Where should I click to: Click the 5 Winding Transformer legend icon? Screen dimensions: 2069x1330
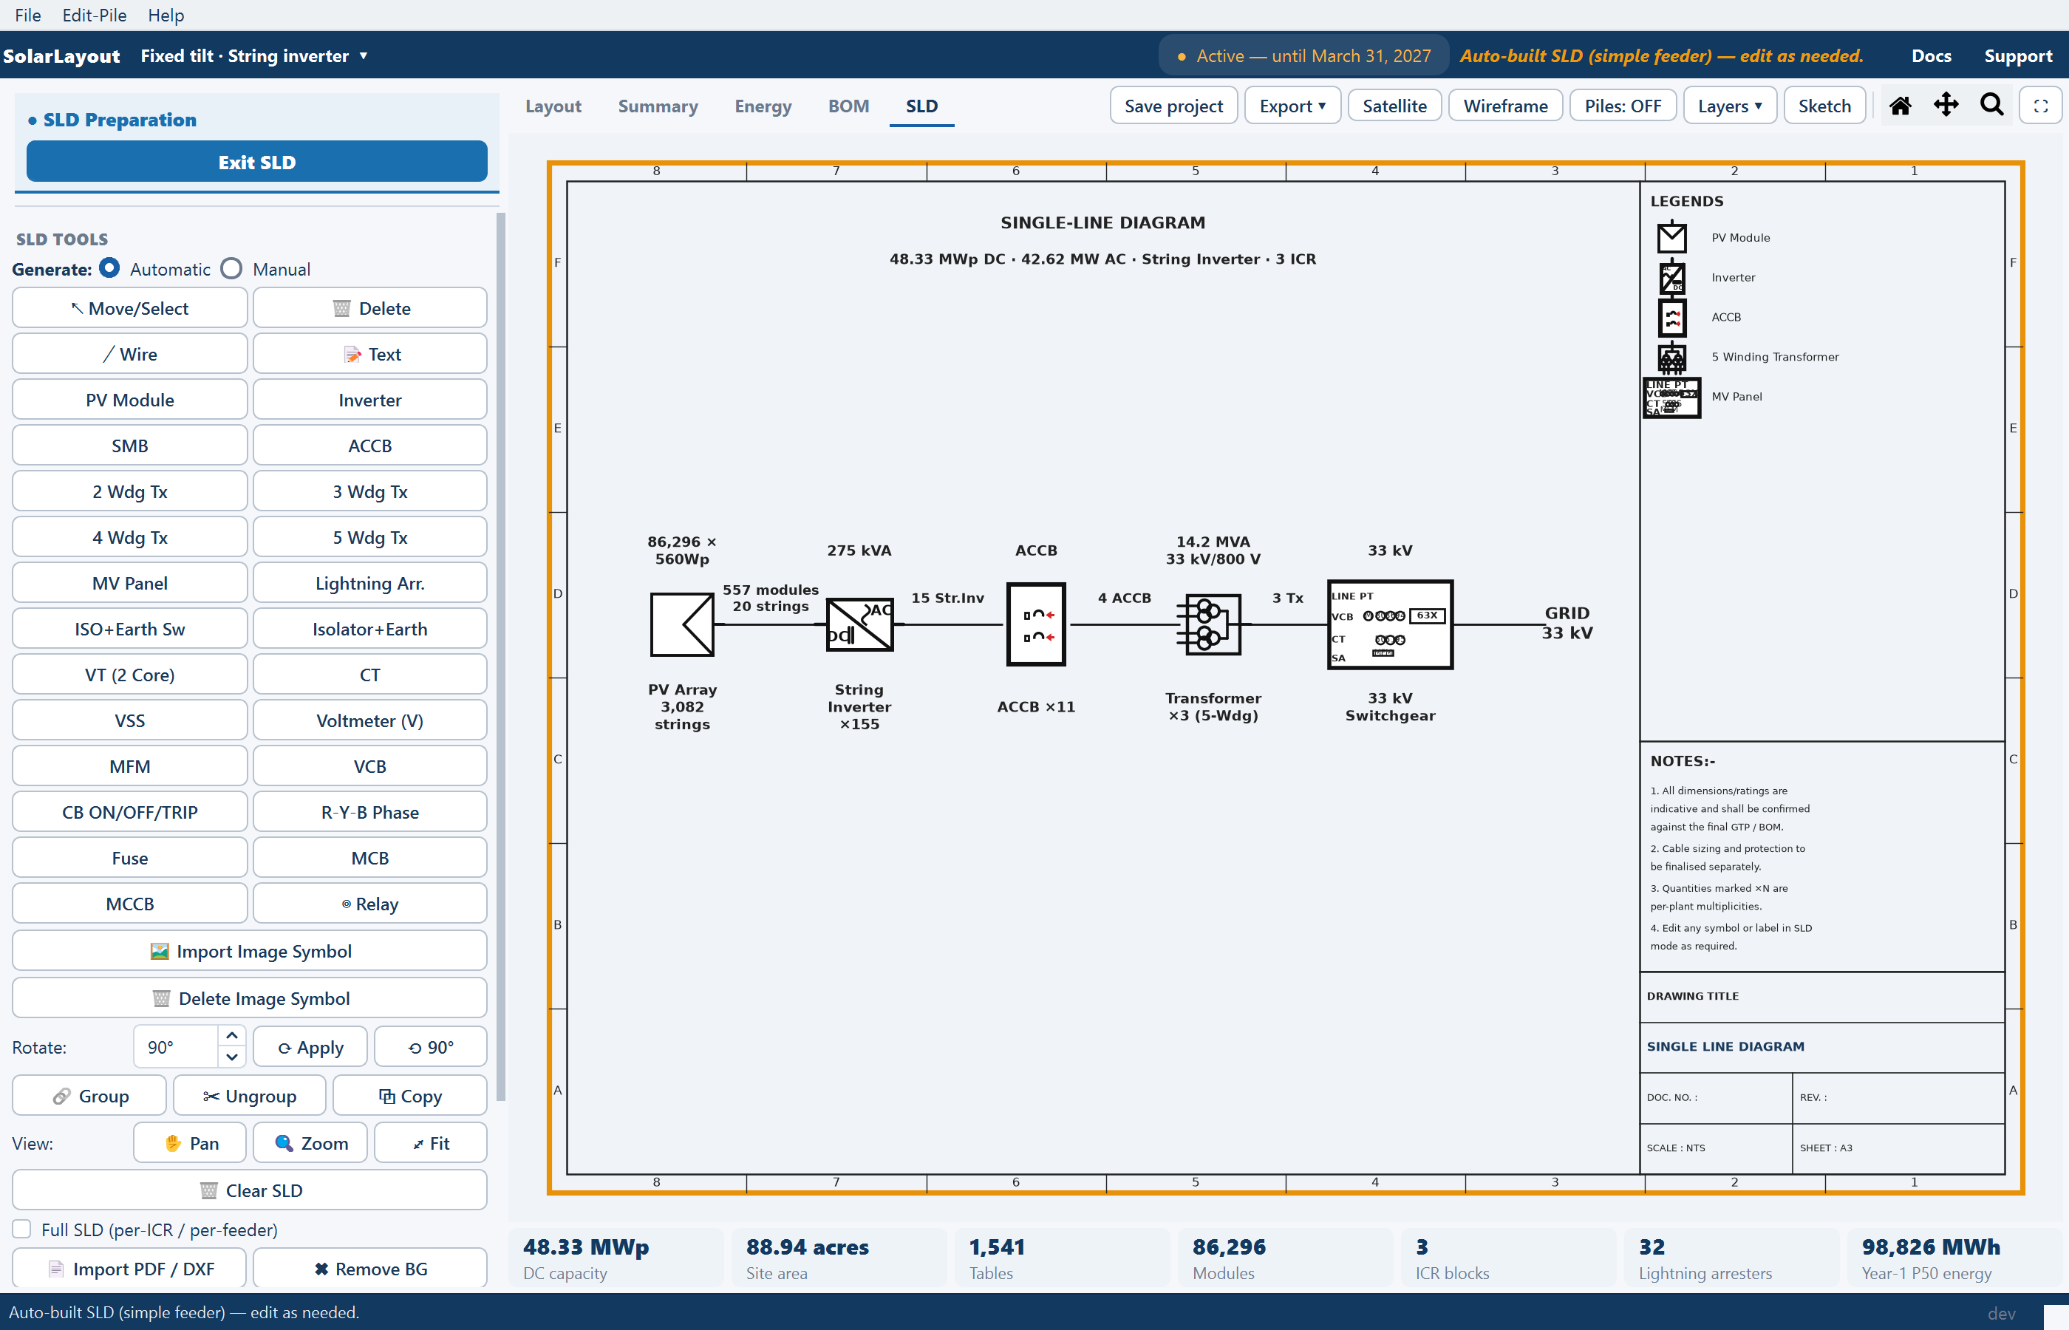(x=1671, y=357)
